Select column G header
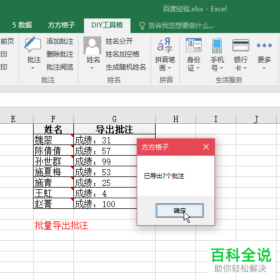Image resolution: width=280 pixels, height=280 pixels. click(114, 119)
